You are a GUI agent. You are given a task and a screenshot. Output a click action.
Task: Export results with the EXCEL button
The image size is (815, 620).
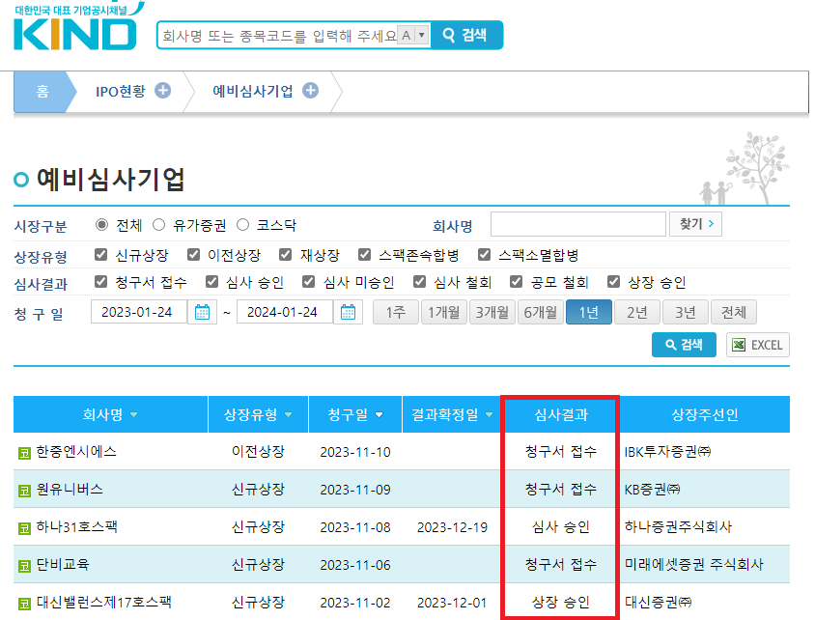click(x=758, y=345)
